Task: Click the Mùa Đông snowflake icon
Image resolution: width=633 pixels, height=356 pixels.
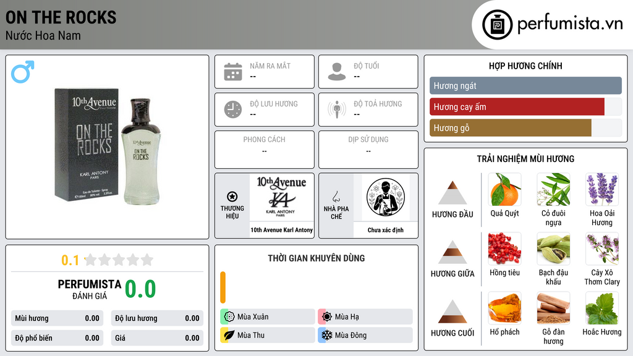Action: pos(327,335)
